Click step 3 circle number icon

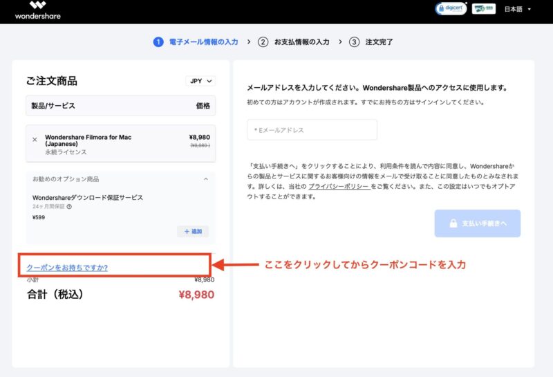tap(354, 42)
